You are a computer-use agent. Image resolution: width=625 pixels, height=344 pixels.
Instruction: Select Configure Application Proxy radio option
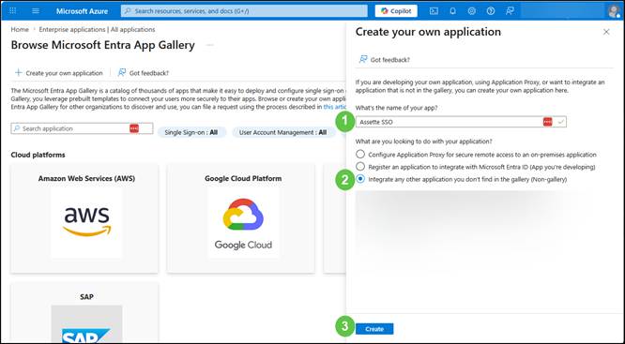(x=360, y=154)
